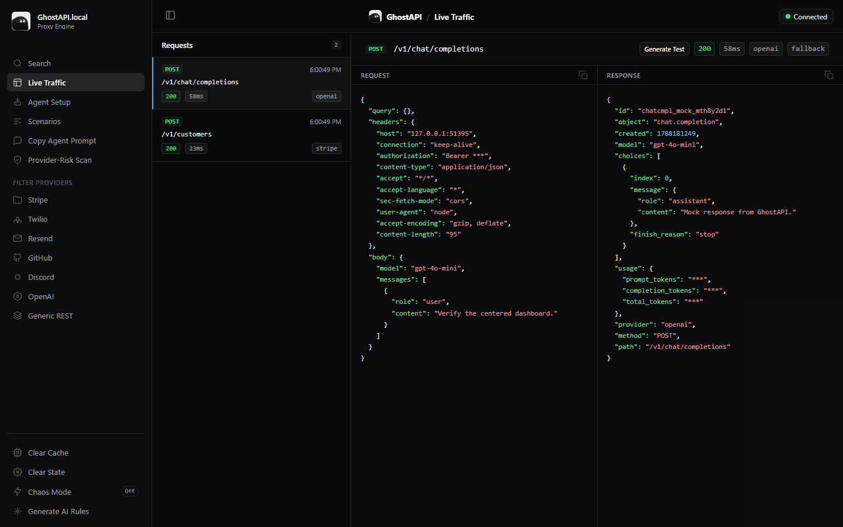The width and height of the screenshot is (843, 527).
Task: Click the GhostAPI.local ghost logo
Action: tap(21, 21)
